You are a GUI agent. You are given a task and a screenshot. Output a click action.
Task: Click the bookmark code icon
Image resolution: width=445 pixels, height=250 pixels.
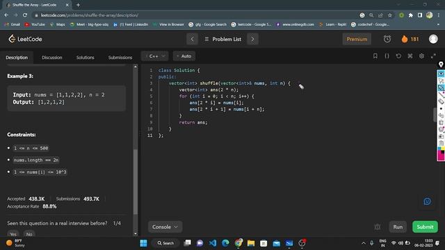(375, 56)
